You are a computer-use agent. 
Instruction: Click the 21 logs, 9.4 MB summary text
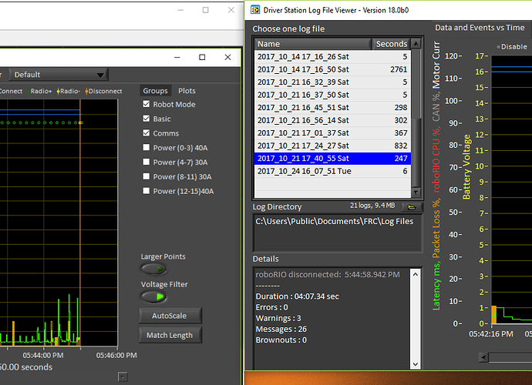pos(372,206)
